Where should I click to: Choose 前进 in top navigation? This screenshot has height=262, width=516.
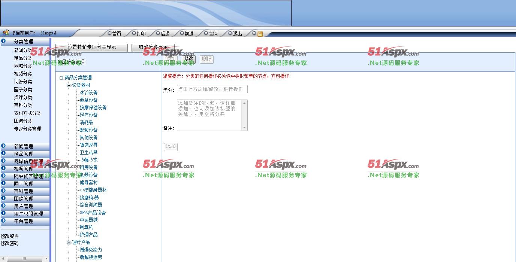point(189,34)
